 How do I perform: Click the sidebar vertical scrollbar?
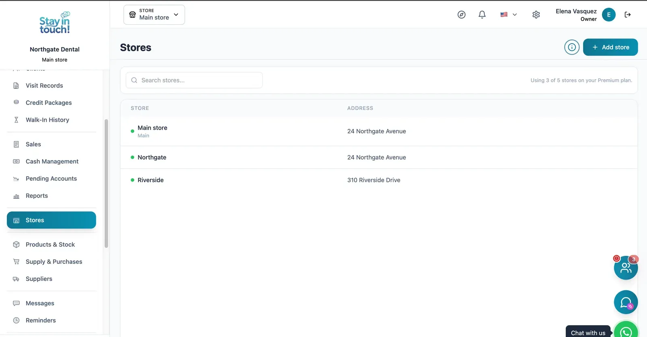click(x=106, y=183)
